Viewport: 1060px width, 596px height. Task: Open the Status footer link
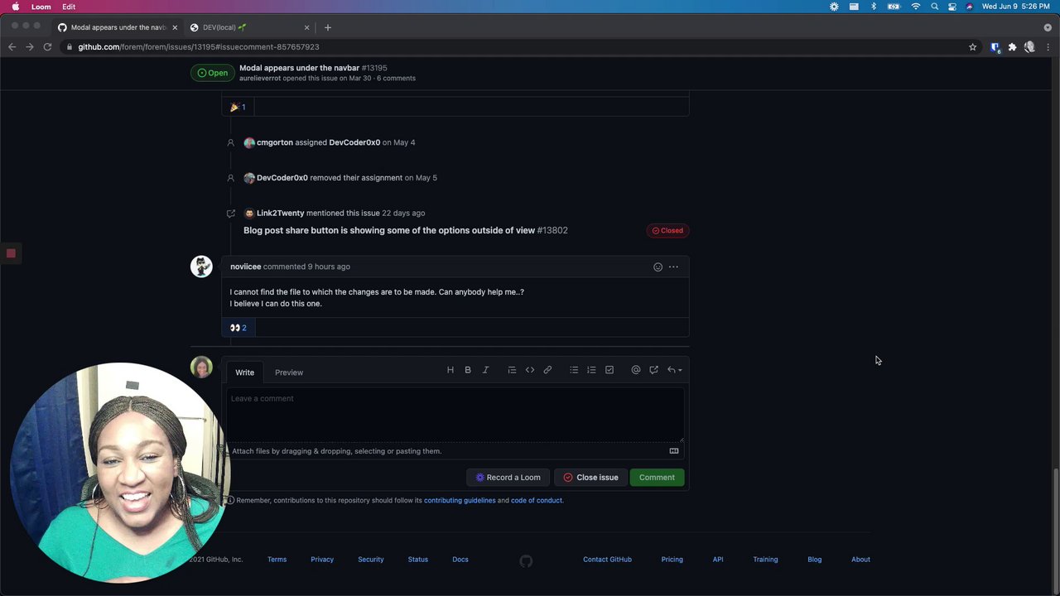coord(418,560)
